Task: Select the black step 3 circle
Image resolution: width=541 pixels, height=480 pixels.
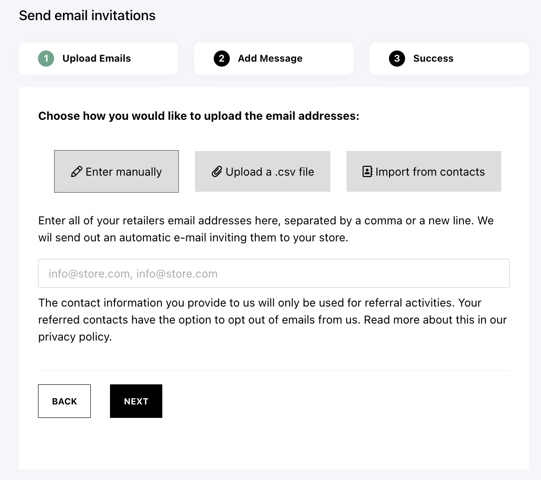Action: [x=397, y=59]
